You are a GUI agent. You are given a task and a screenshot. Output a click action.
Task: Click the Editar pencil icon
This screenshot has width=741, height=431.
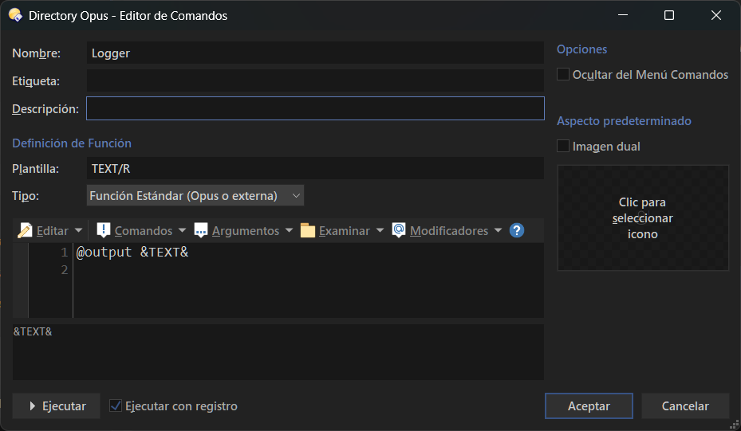tap(25, 230)
